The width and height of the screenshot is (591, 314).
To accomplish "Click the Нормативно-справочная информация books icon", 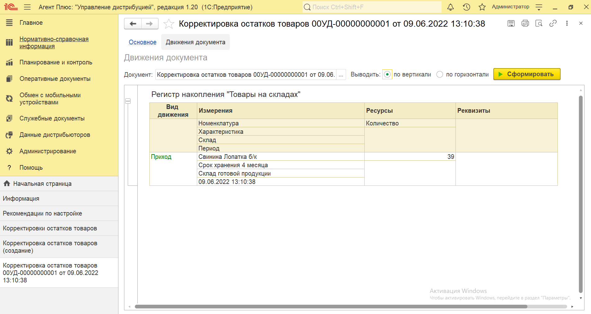I will point(9,42).
